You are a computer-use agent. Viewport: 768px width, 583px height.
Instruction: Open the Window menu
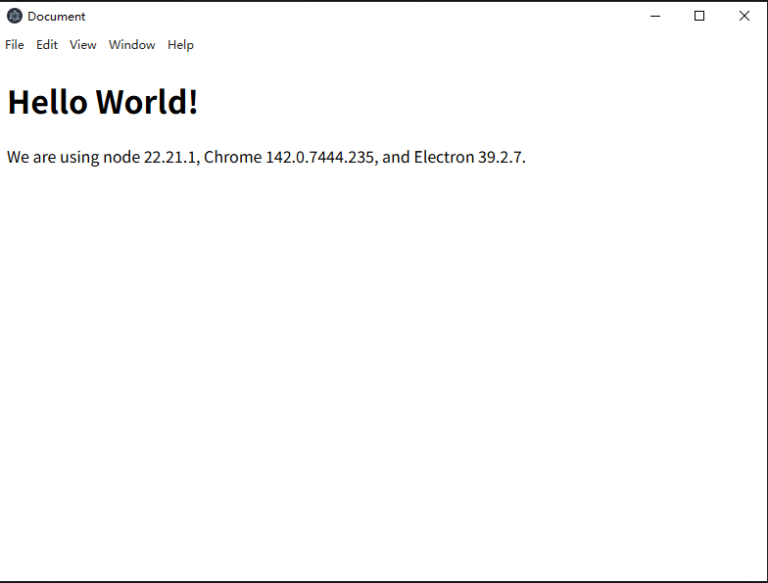point(131,45)
